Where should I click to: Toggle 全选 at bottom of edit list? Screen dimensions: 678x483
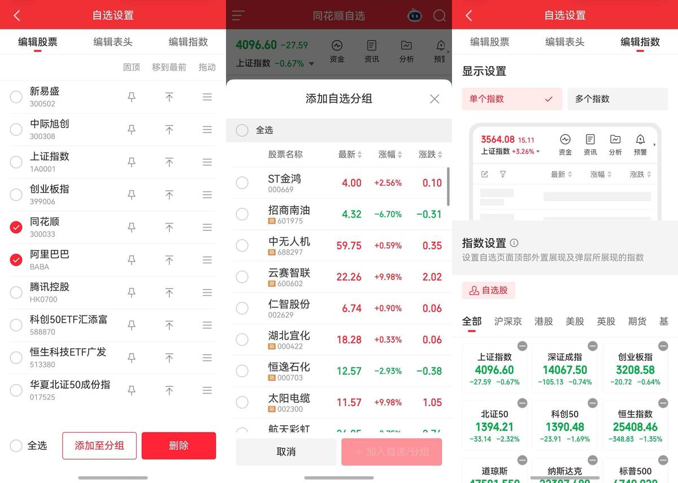pyautogui.click(x=16, y=446)
